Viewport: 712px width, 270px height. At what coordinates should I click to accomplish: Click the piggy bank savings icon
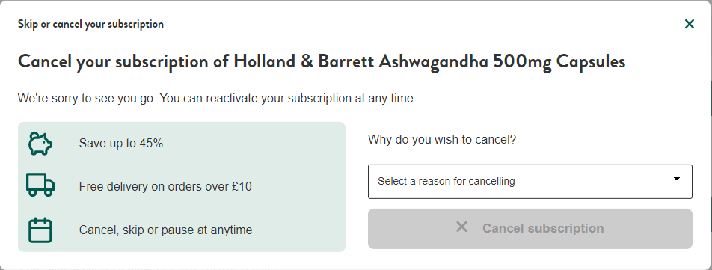(x=40, y=144)
